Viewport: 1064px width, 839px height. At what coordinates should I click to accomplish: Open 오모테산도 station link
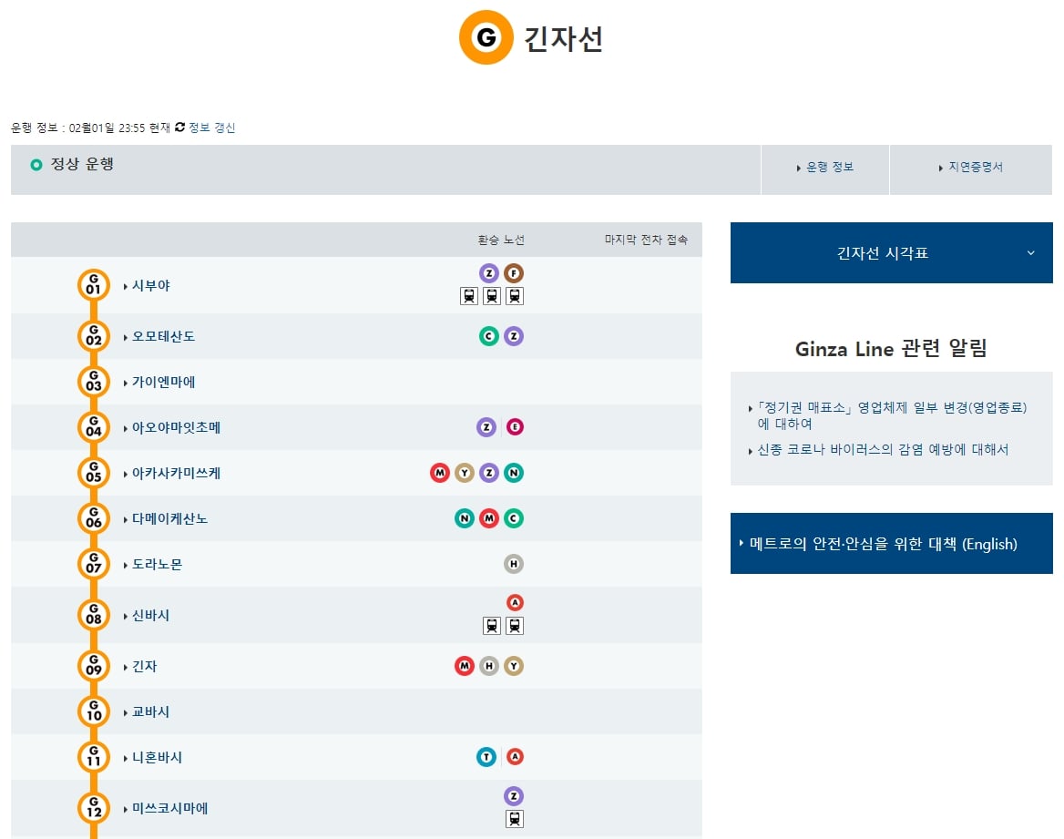click(163, 337)
